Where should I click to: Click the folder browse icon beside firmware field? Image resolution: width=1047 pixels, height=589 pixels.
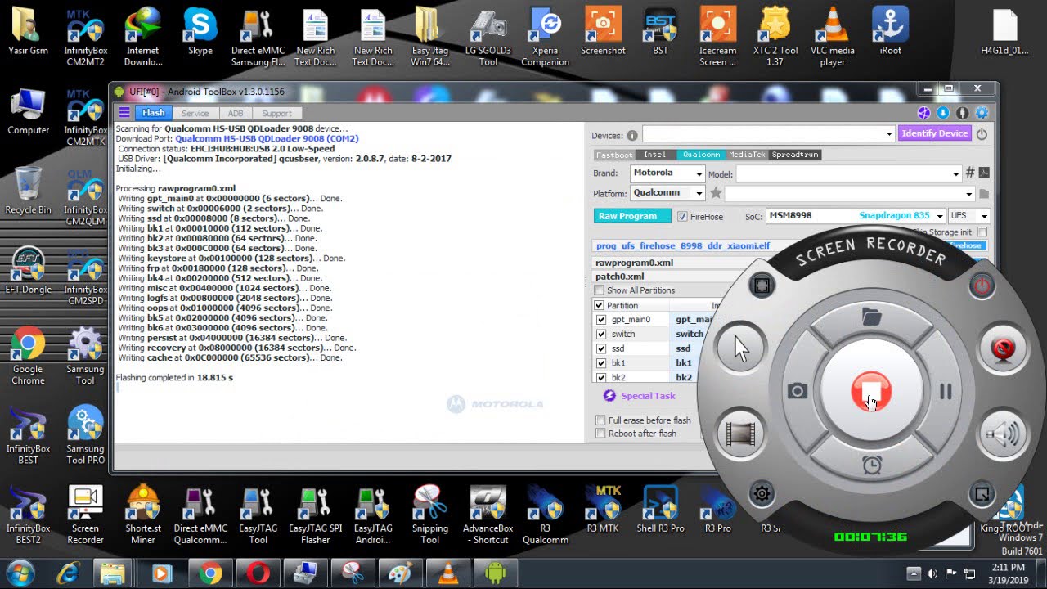984,194
